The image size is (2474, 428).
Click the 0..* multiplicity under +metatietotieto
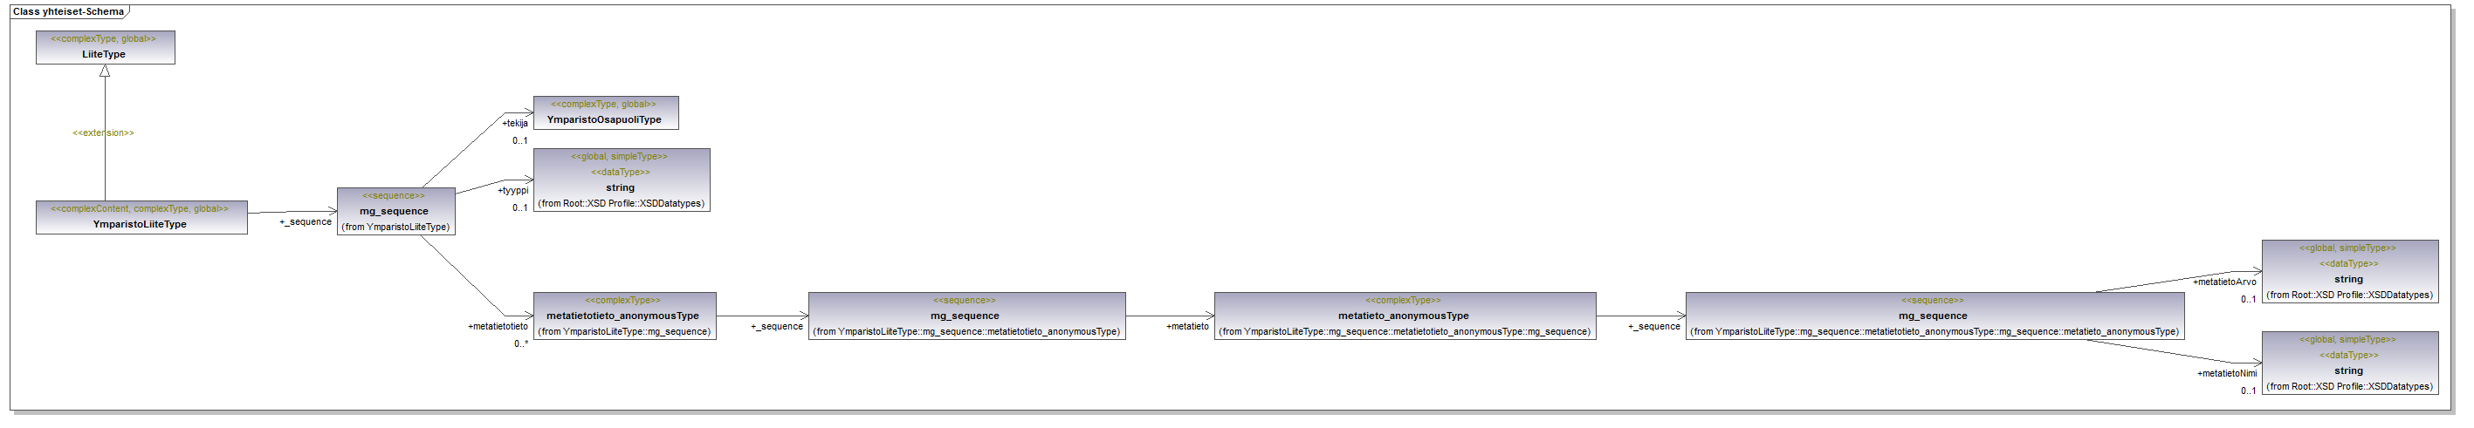tap(520, 344)
